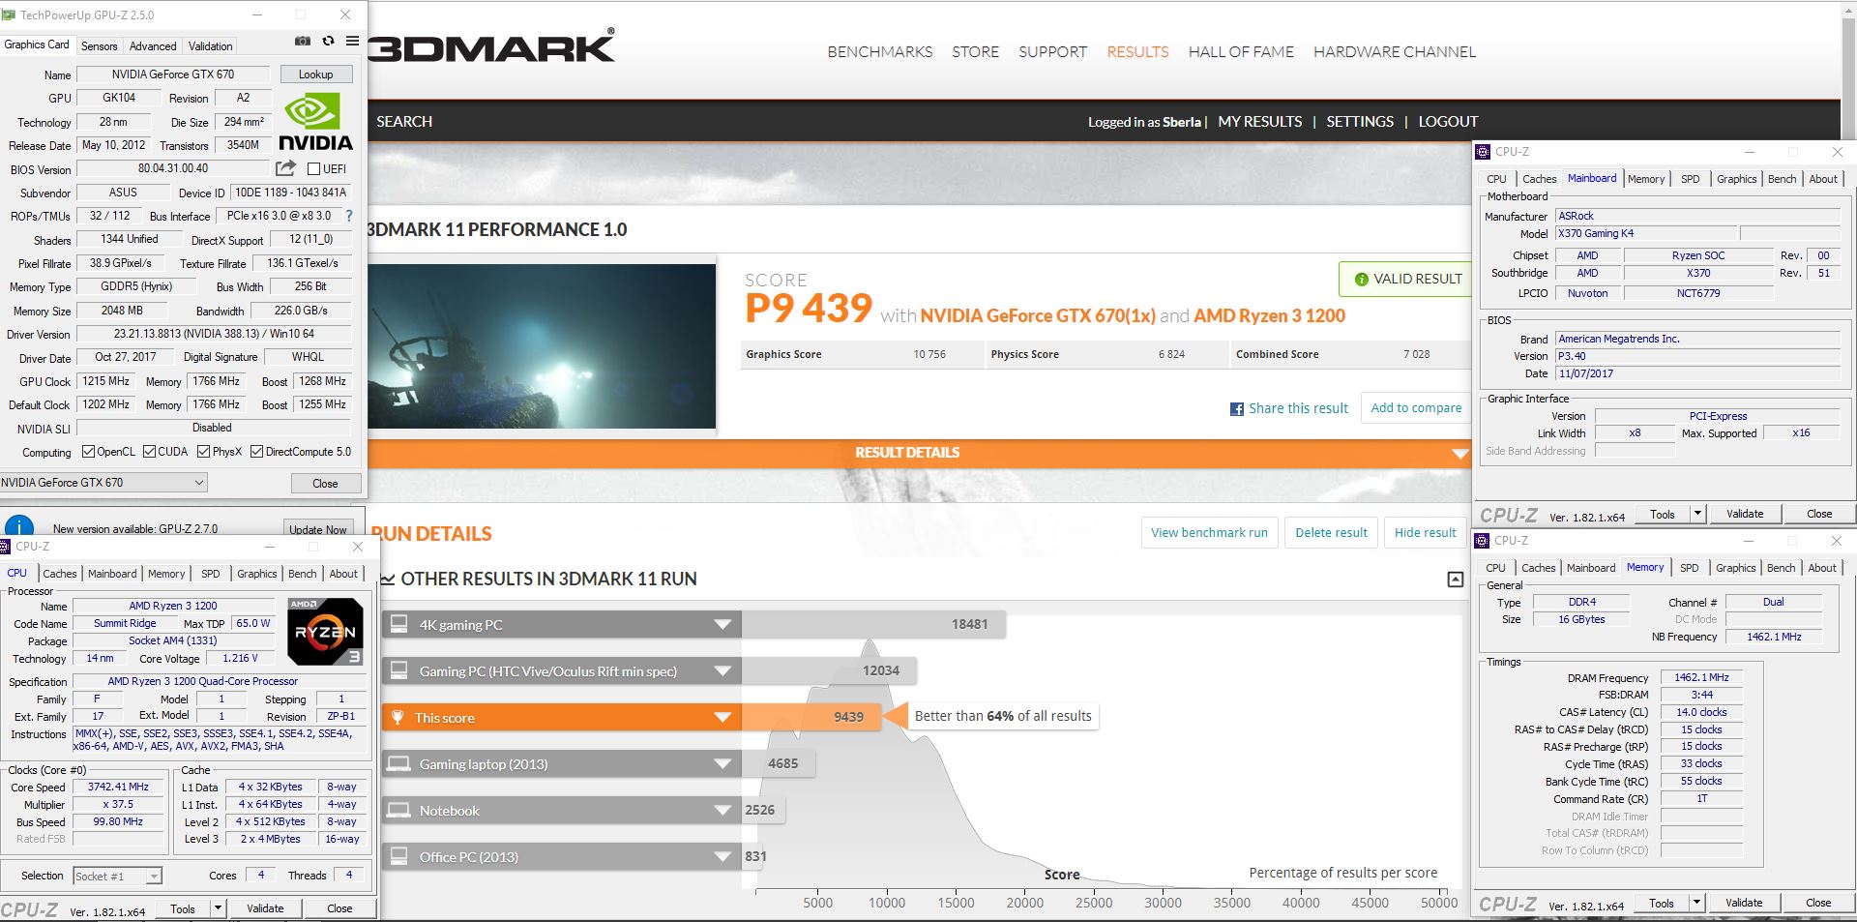Click the Ryzen 3 logo in CPU-Z

point(326,631)
